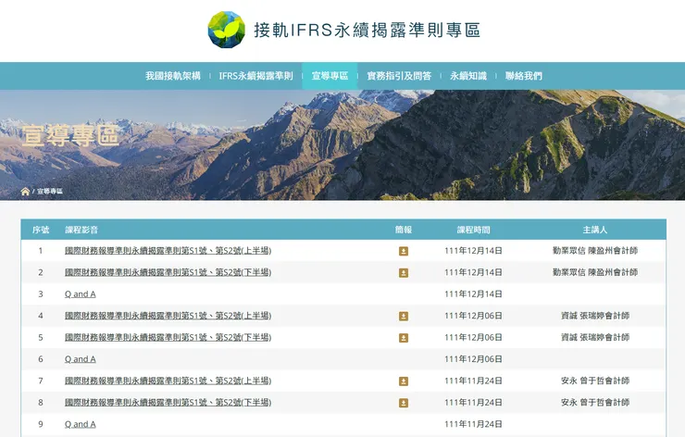Click the 簡報 column header
This screenshot has height=437, width=685.
404,230
